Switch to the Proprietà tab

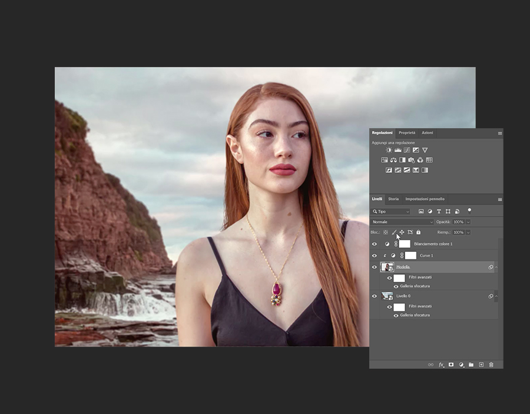pyautogui.click(x=407, y=132)
